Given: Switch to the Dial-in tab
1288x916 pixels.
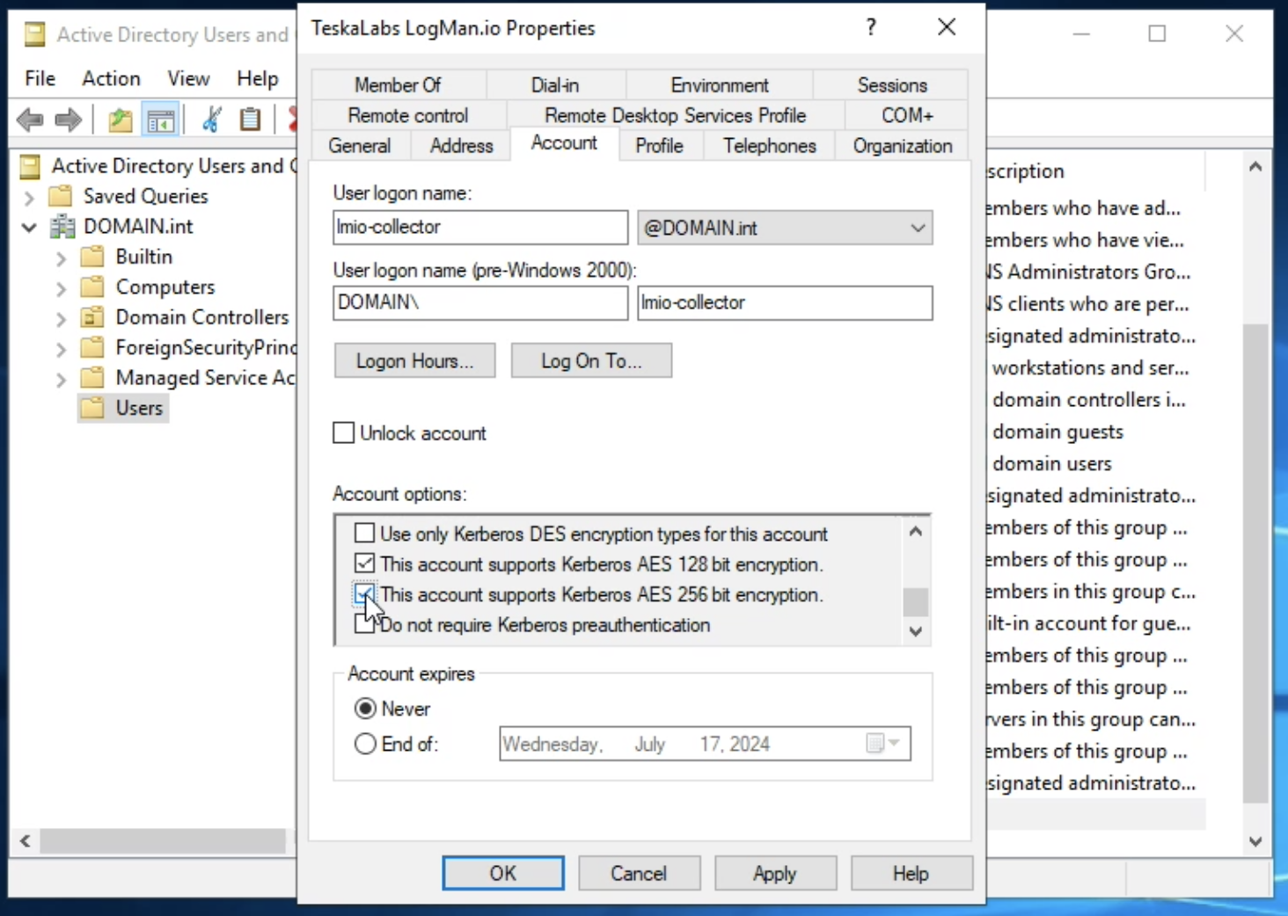Looking at the screenshot, I should [555, 84].
